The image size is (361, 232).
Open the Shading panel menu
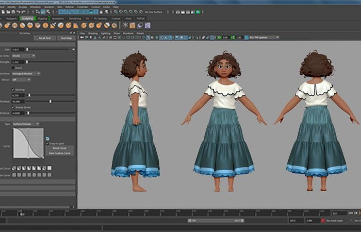click(93, 33)
